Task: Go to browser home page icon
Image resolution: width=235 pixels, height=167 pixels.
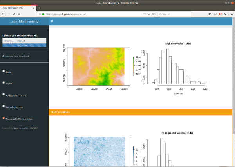Action: pos(19,14)
